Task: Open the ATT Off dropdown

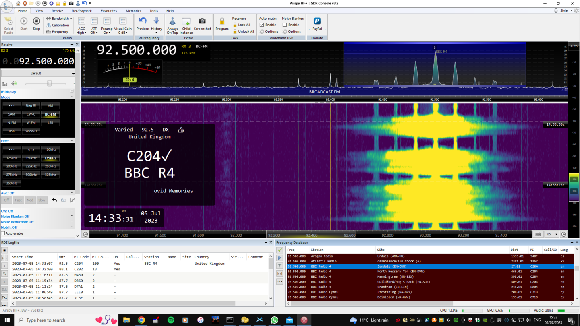Action: [94, 25]
